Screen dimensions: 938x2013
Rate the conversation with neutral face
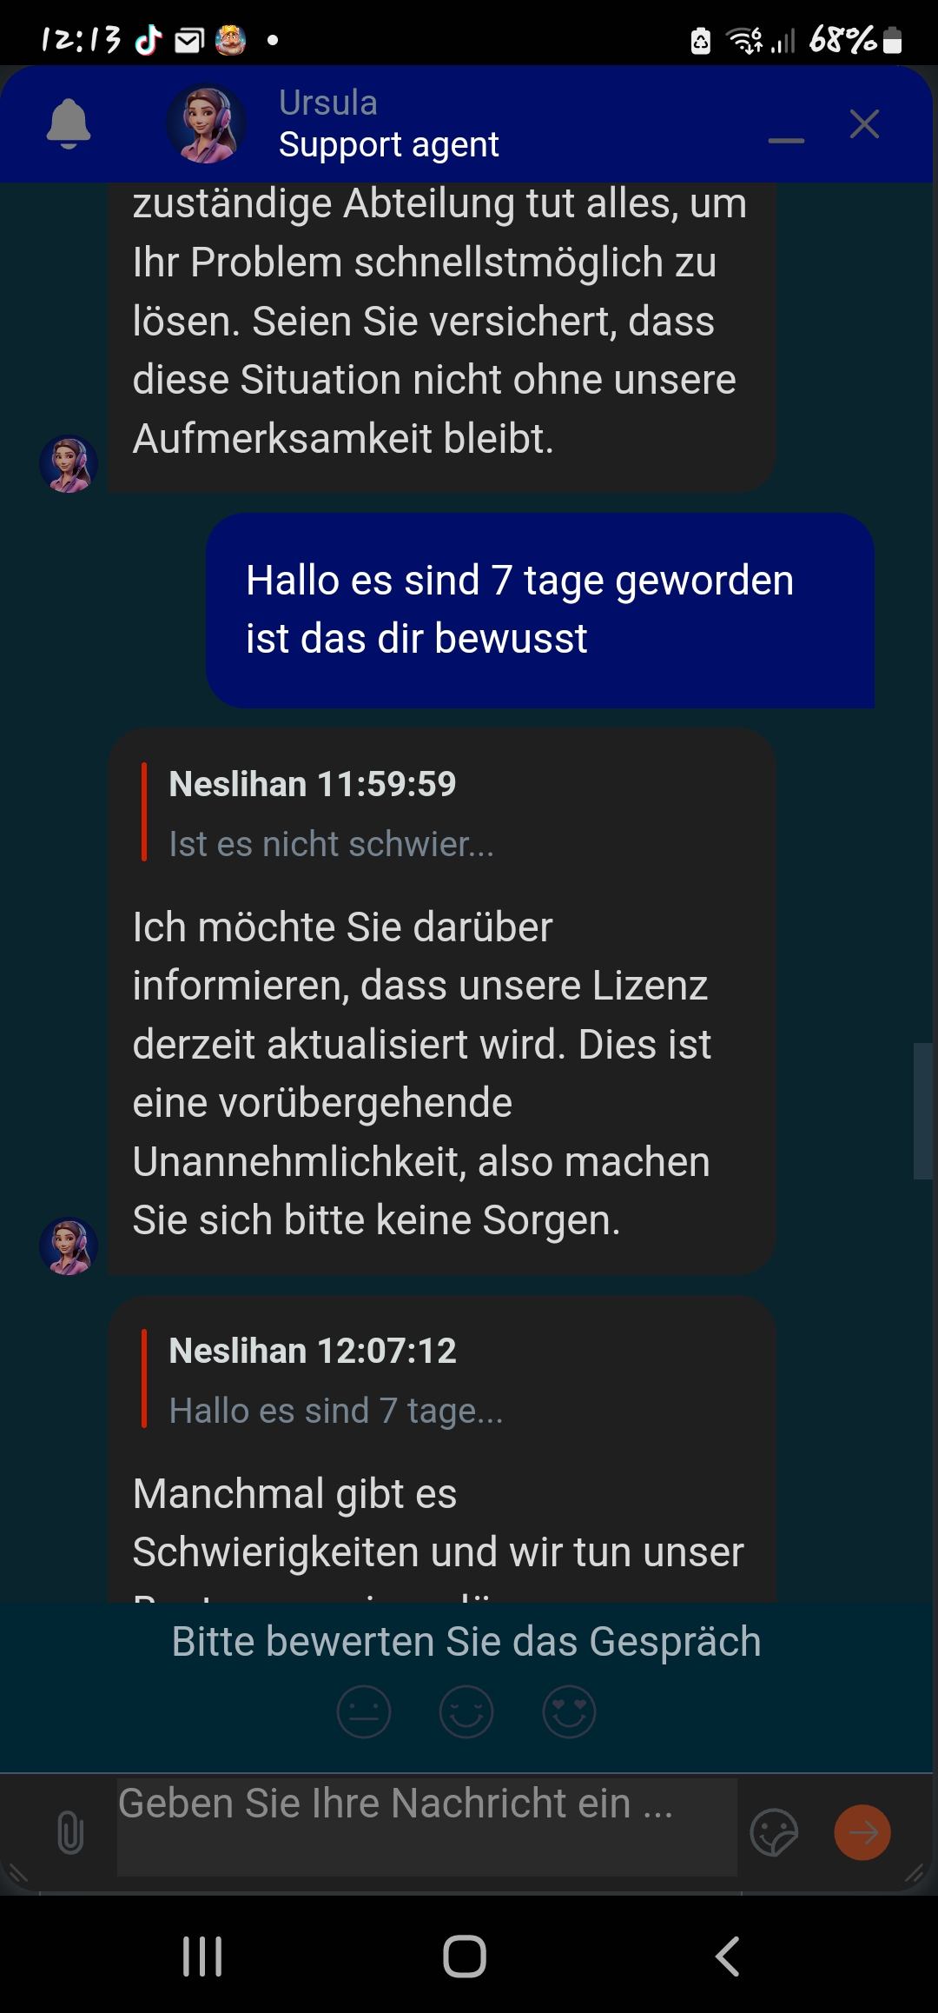click(364, 1711)
